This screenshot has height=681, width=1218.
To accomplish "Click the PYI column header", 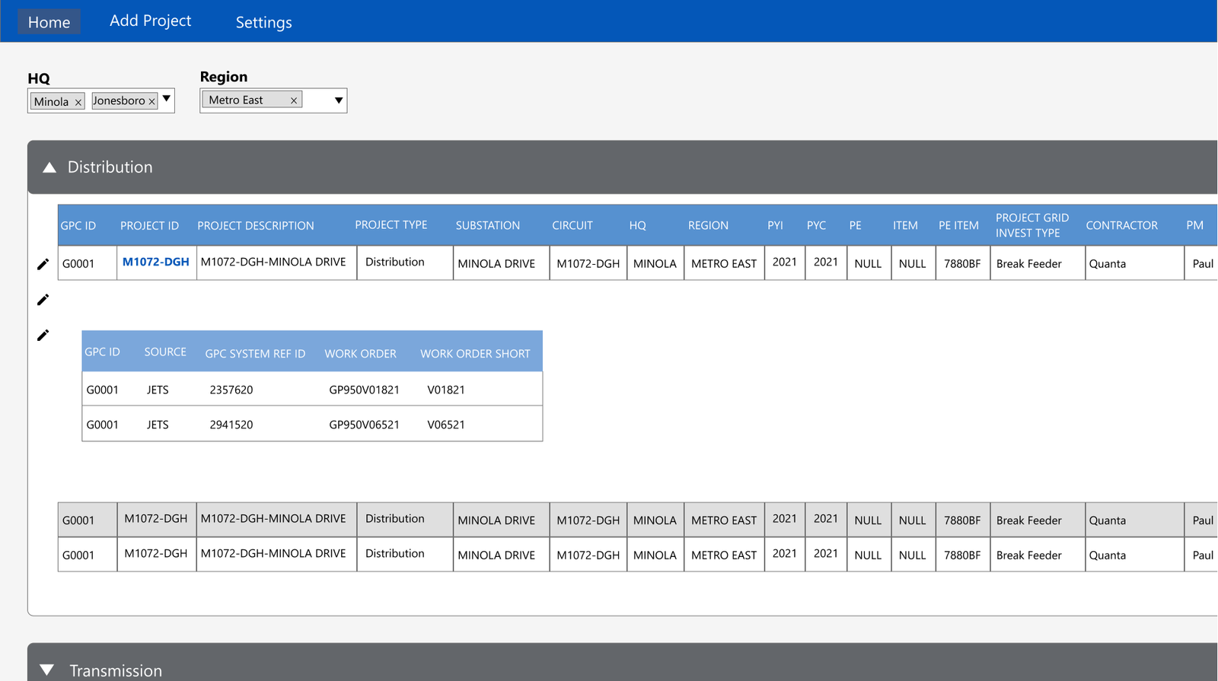I will [775, 225].
